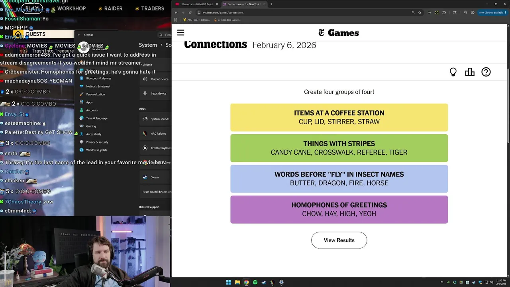Open the help question mark icon
Image resolution: width=510 pixels, height=287 pixels.
pos(486,72)
